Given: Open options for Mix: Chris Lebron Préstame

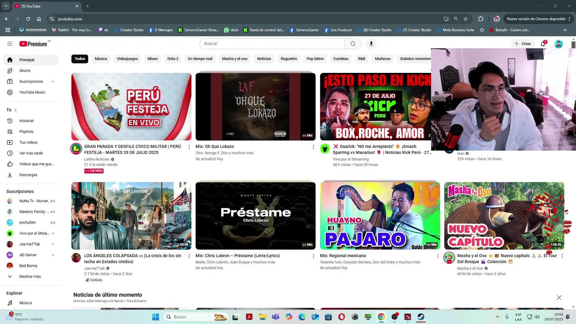Looking at the screenshot, I should 313,256.
